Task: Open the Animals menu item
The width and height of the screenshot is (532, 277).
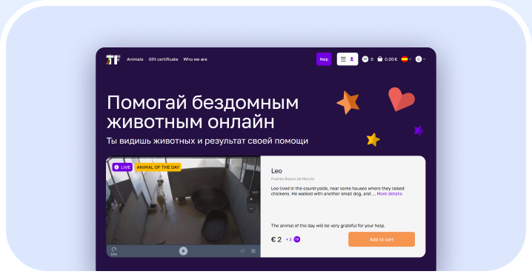Action: [135, 59]
